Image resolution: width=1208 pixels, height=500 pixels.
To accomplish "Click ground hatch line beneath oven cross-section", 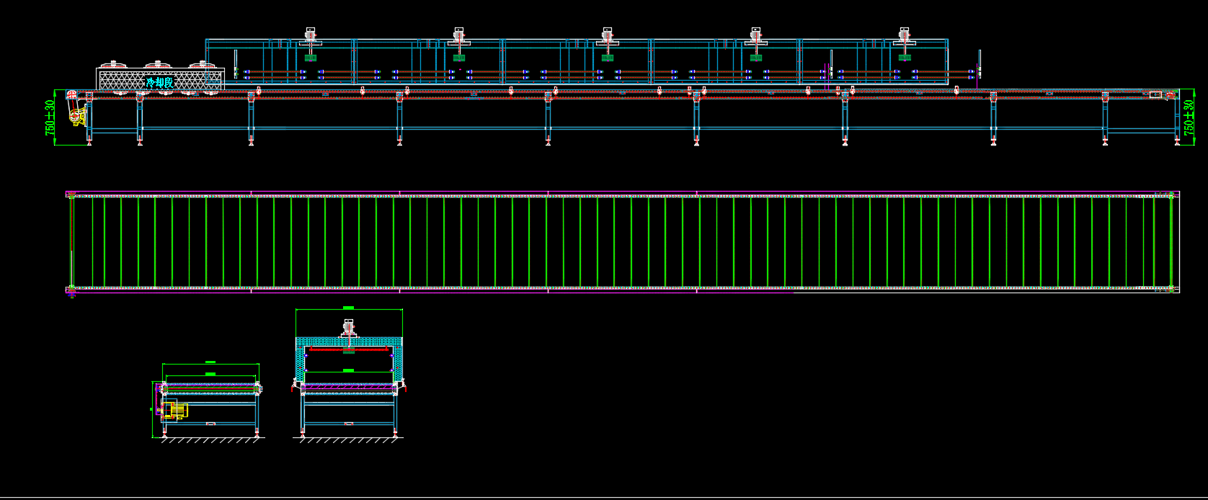I will [349, 439].
